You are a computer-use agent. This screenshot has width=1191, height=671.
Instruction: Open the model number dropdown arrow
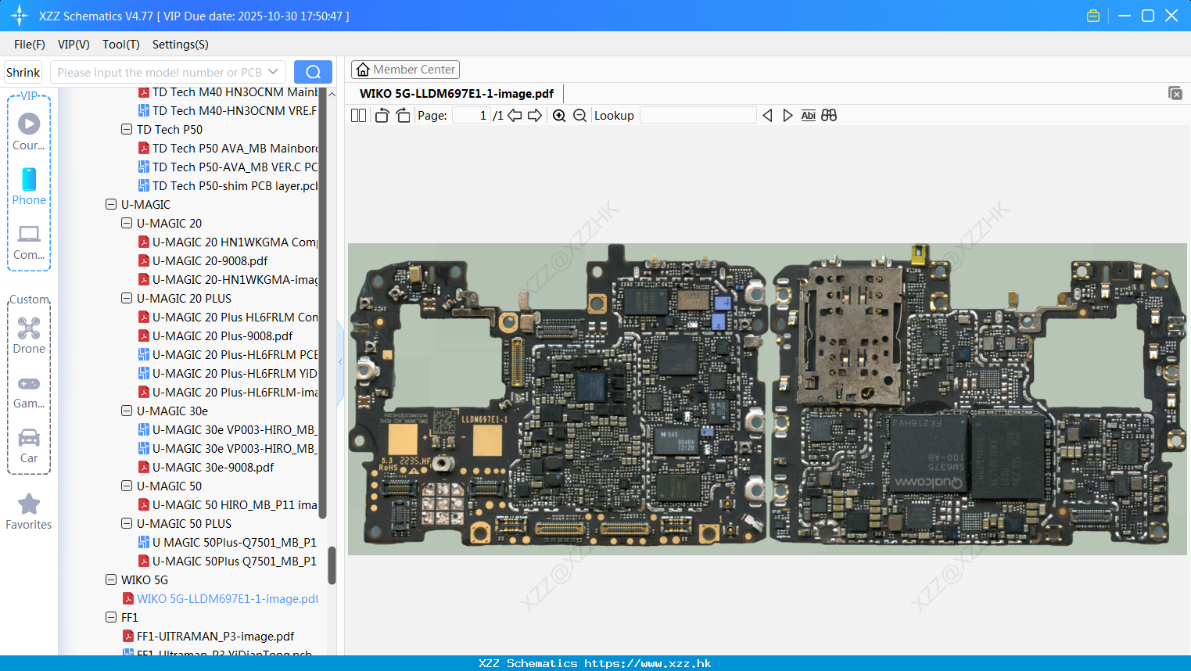[x=273, y=72]
